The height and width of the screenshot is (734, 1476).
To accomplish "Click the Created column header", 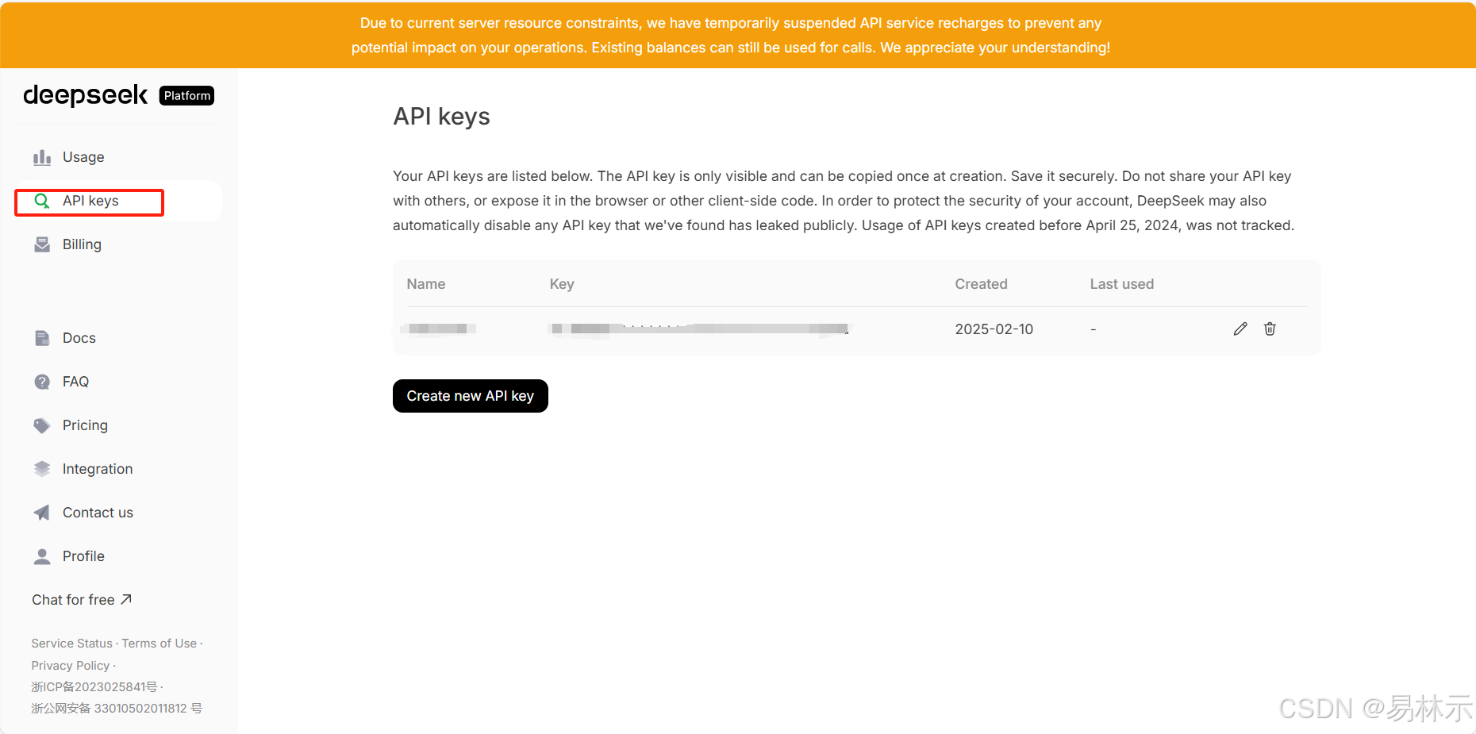I will (x=981, y=284).
